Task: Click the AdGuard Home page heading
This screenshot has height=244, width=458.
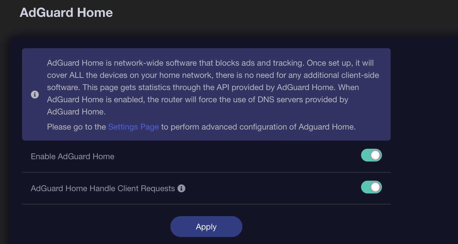Action: point(66,12)
